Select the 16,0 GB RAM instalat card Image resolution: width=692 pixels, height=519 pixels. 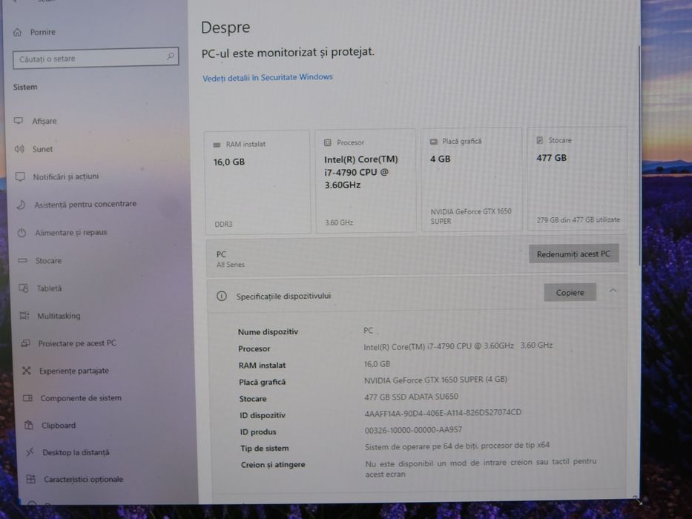tap(257, 182)
